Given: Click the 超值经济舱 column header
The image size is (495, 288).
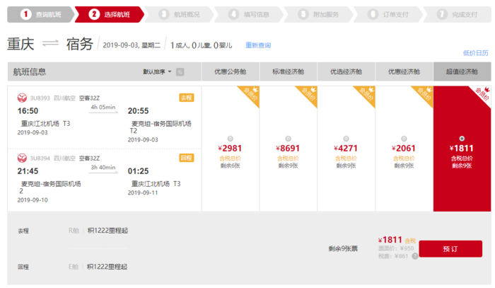Looking at the screenshot, I should click(462, 71).
